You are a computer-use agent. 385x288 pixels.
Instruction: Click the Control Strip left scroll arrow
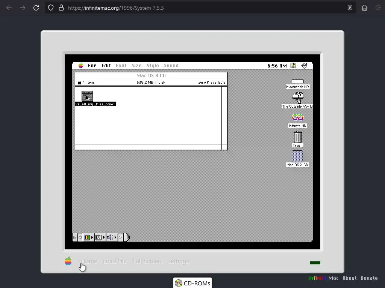[x=80, y=237]
